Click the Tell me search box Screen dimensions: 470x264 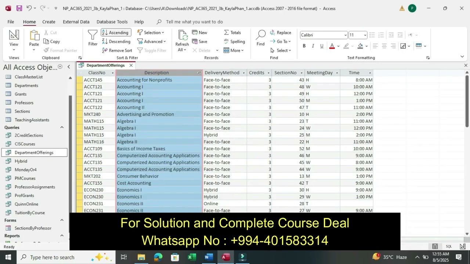pyautogui.click(x=194, y=22)
